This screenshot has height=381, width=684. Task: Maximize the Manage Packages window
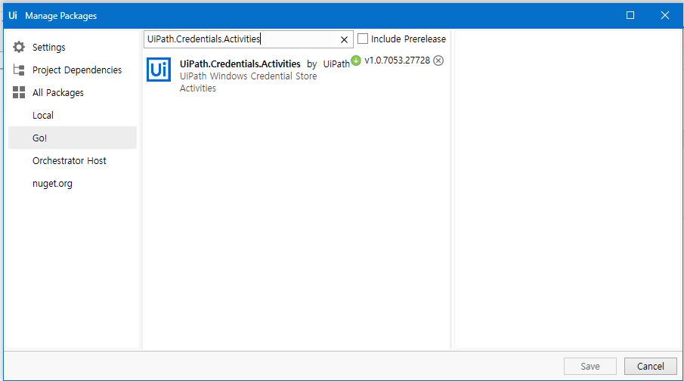(x=630, y=15)
